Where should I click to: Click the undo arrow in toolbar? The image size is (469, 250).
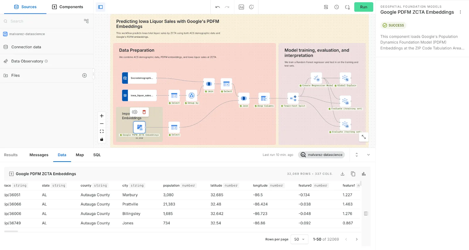click(217, 7)
